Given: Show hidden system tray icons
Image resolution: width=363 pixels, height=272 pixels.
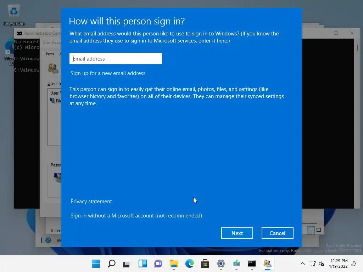Looking at the screenshot, I should 303,263.
